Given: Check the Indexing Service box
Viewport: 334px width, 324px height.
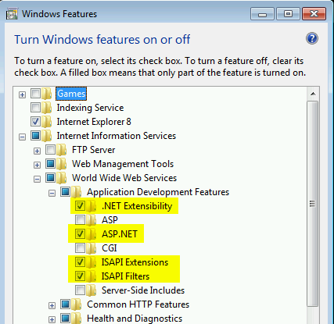Looking at the screenshot, I should (x=35, y=107).
